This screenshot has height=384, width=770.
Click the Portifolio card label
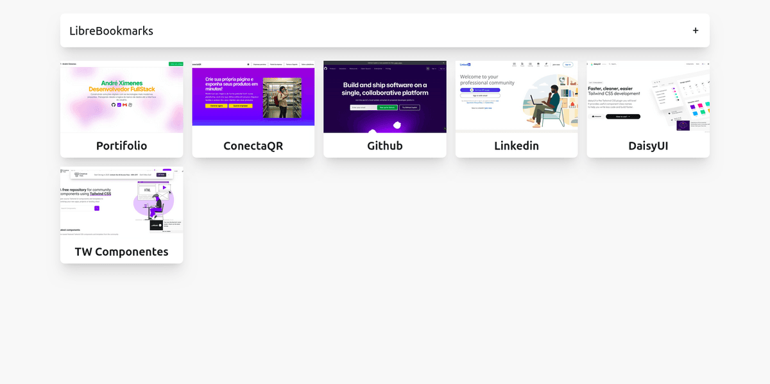pos(122,146)
